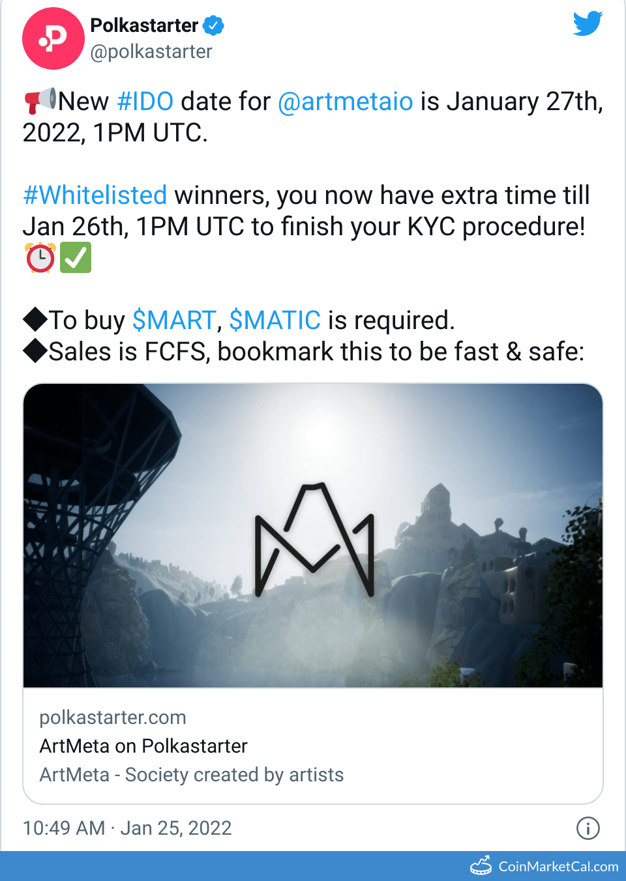Open the $MART cashtag

[174, 321]
